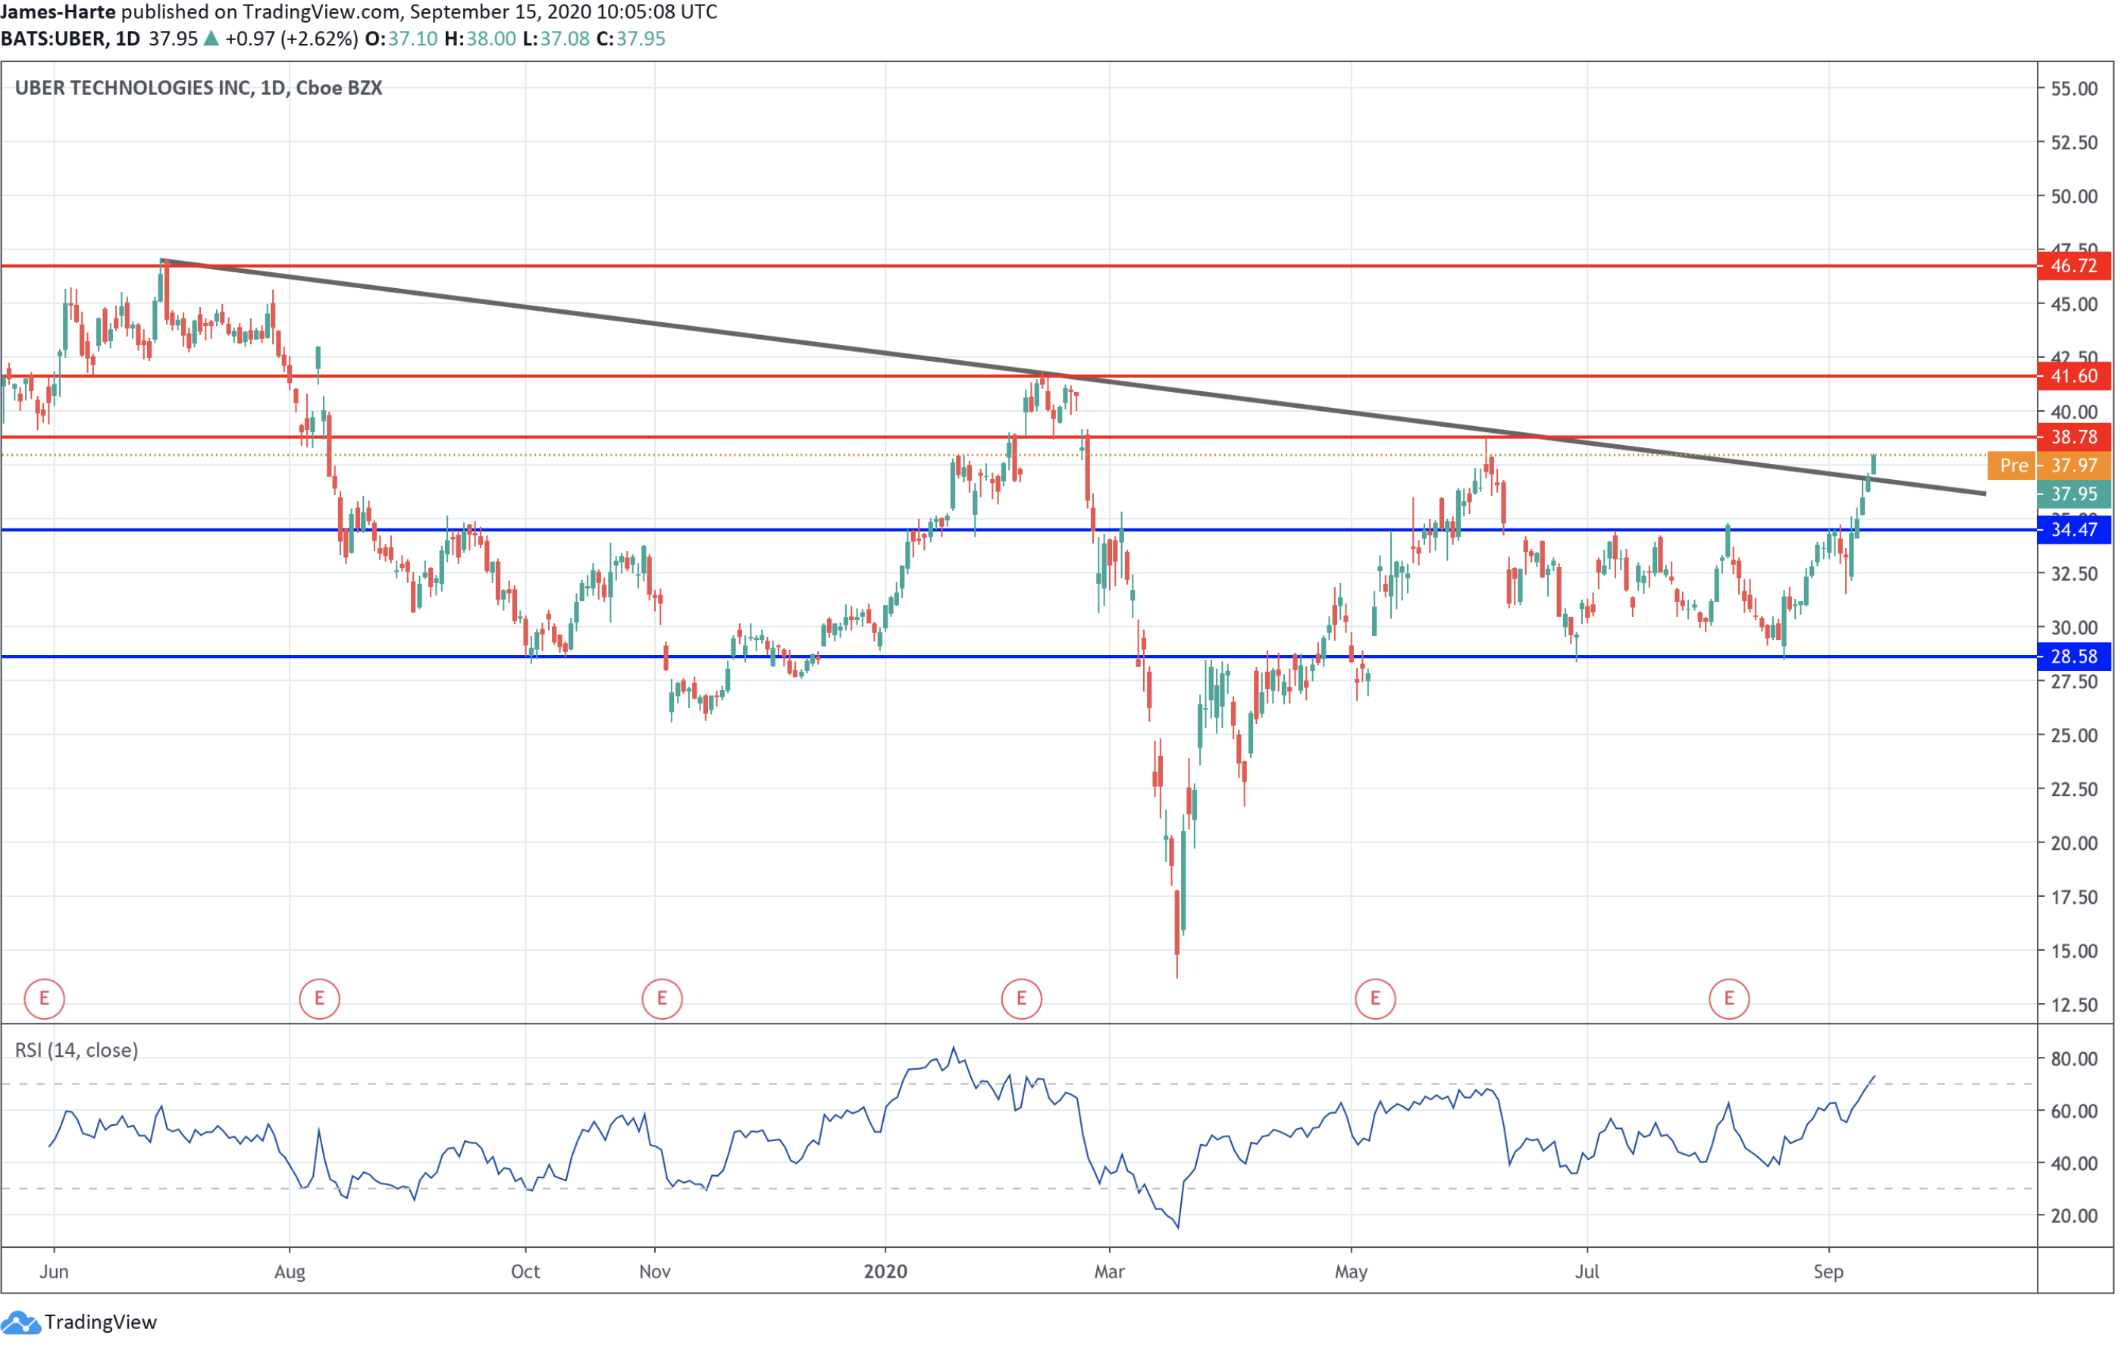Open the James-Harte author profile link
This screenshot has width=2121, height=1345.
[58, 12]
